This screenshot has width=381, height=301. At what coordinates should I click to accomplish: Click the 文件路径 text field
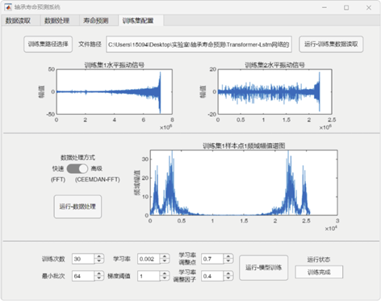coord(199,45)
